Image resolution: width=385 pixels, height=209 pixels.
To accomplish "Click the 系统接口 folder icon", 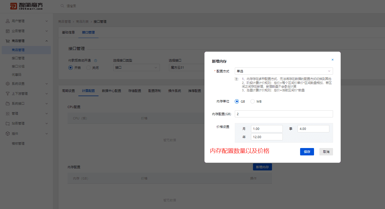I will 8,104.
